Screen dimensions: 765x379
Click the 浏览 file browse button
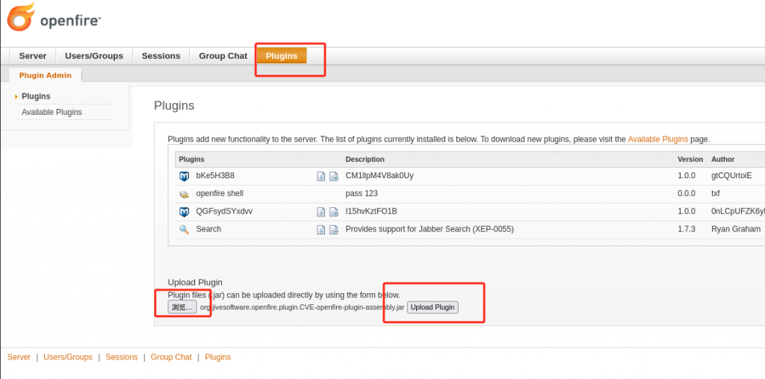pos(182,307)
